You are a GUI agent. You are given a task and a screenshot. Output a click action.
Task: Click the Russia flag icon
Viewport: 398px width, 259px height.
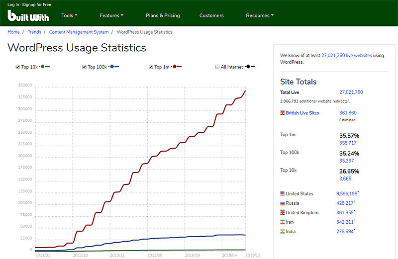pyautogui.click(x=282, y=203)
